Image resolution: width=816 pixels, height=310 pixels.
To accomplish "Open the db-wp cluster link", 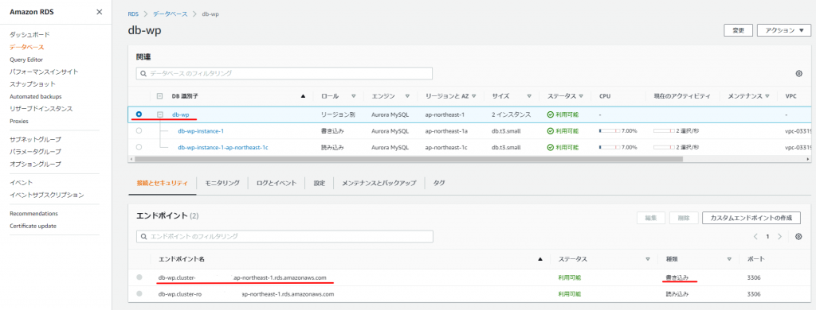I will click(181, 114).
